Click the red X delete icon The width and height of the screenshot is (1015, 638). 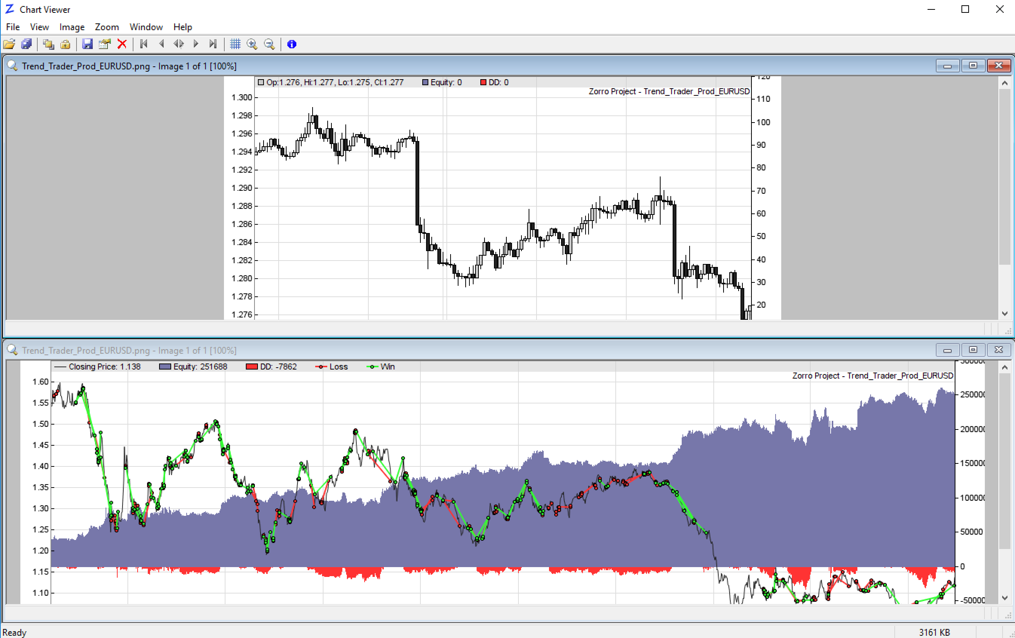[x=122, y=44]
